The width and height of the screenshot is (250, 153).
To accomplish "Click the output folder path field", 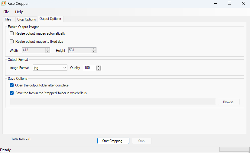I will coord(113,101).
